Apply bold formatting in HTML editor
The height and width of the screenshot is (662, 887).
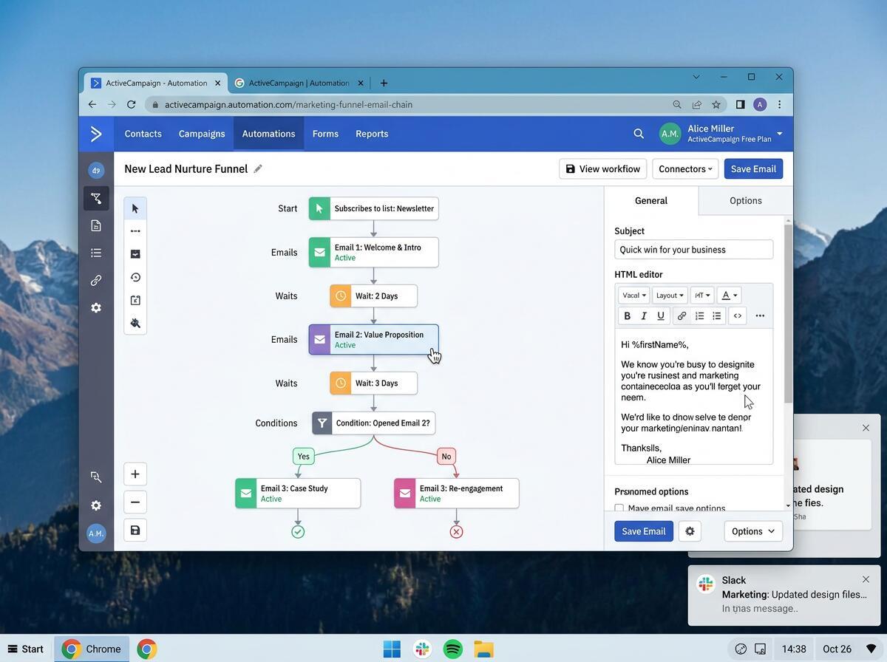tap(628, 316)
